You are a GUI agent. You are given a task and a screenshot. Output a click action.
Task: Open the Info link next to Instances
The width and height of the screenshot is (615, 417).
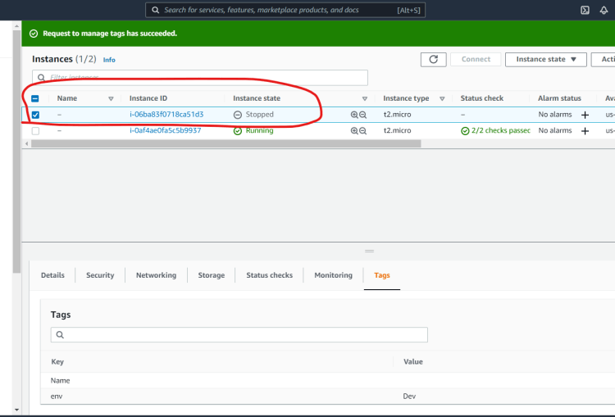click(x=109, y=60)
